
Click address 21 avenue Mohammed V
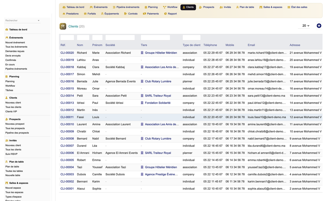click(x=306, y=53)
